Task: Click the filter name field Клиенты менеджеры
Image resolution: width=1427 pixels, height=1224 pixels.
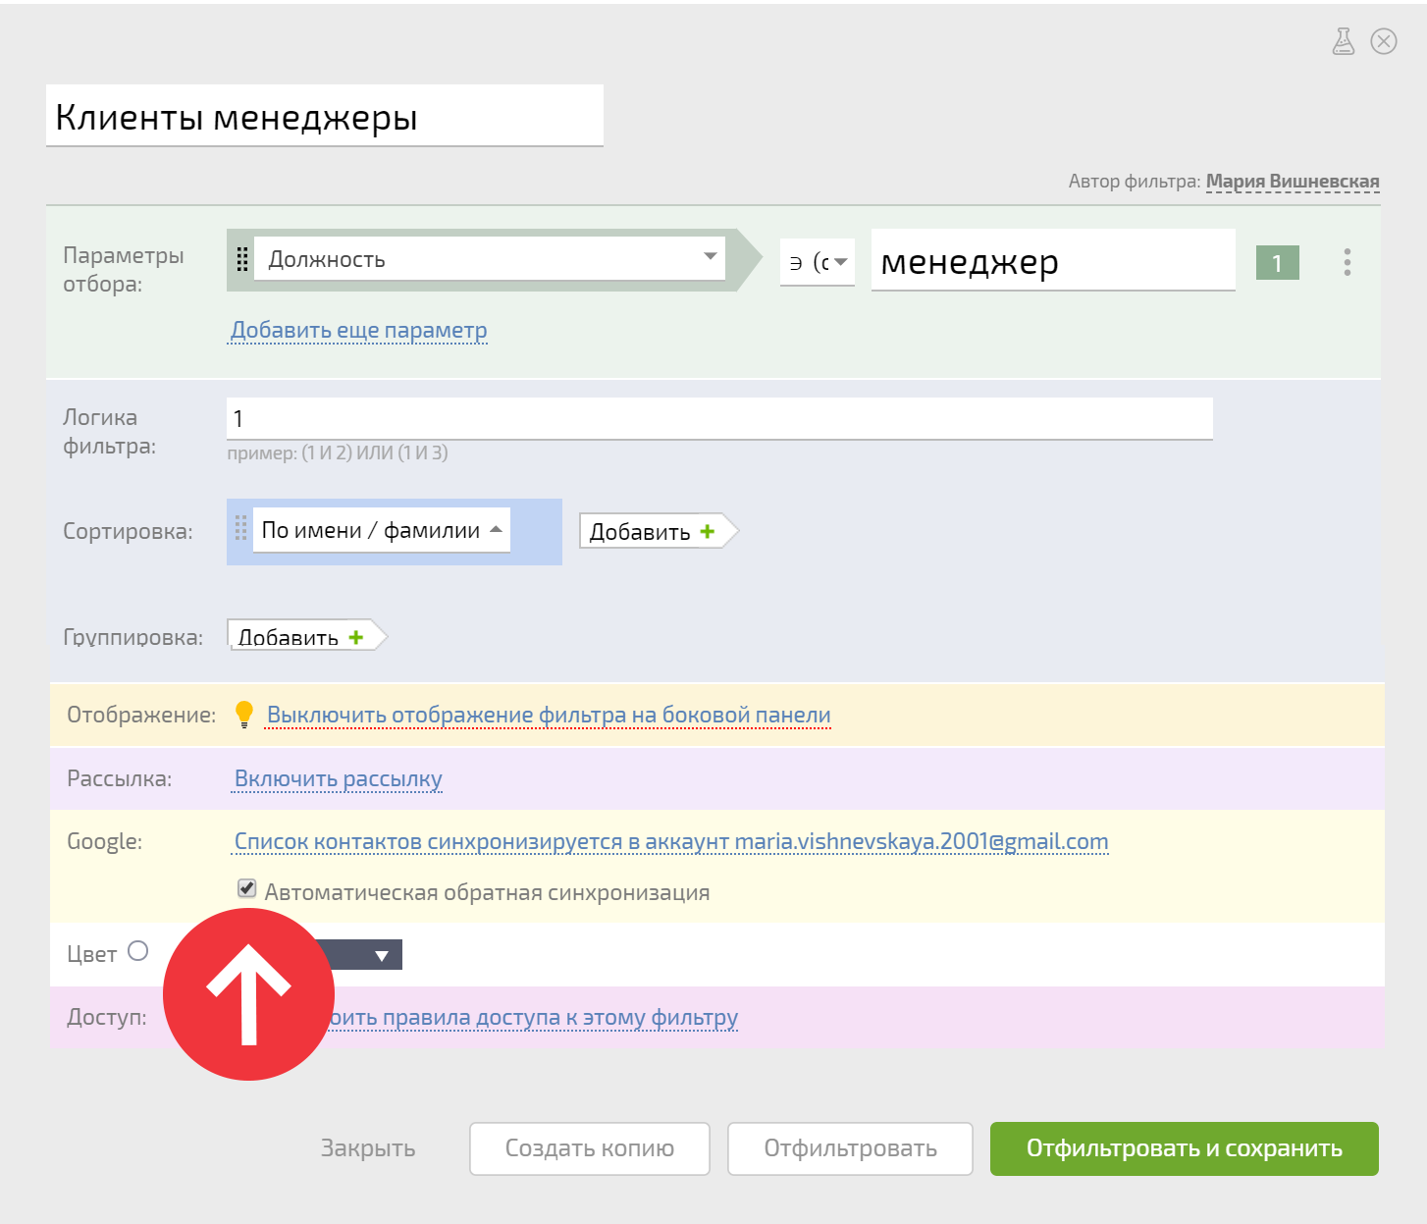Action: click(325, 116)
